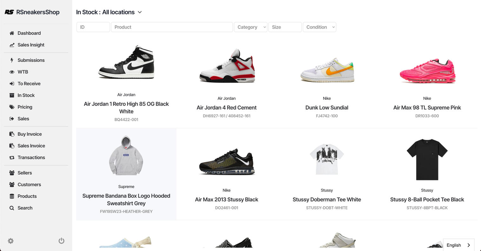Click the Transactions arrows icon
Viewport: 481px width, 251px height.
12,158
